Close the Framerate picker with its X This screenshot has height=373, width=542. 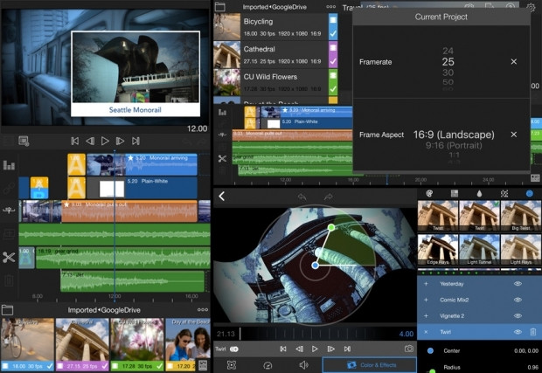(x=514, y=61)
